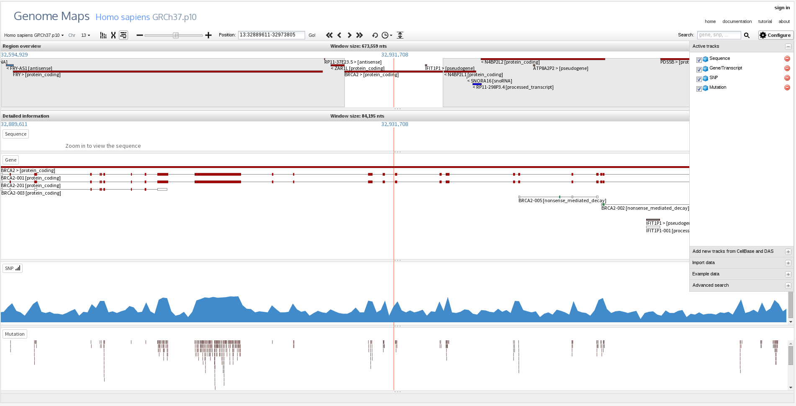Open the species dropdown Homo sapiens GRCh37.p10

pyautogui.click(x=34, y=35)
